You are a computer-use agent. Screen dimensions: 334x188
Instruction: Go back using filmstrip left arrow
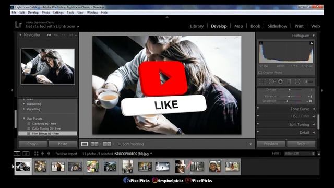[43, 154]
